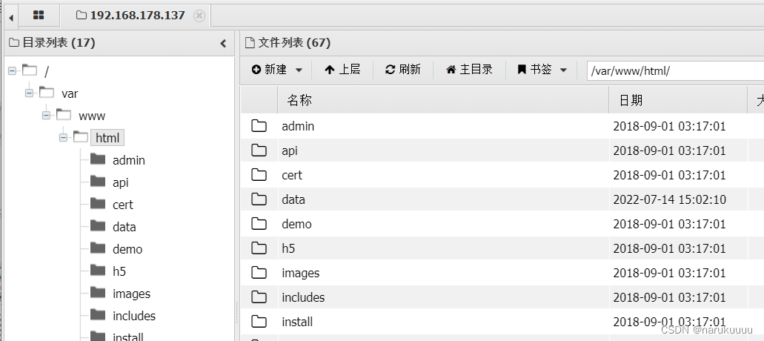
Task: Go up one level with 上层
Action: pyautogui.click(x=342, y=70)
